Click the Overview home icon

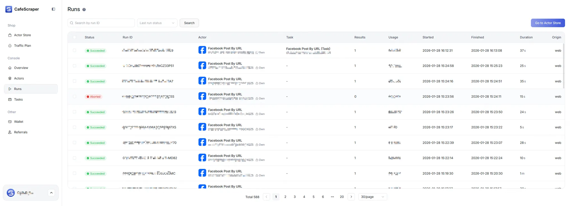tap(10, 68)
